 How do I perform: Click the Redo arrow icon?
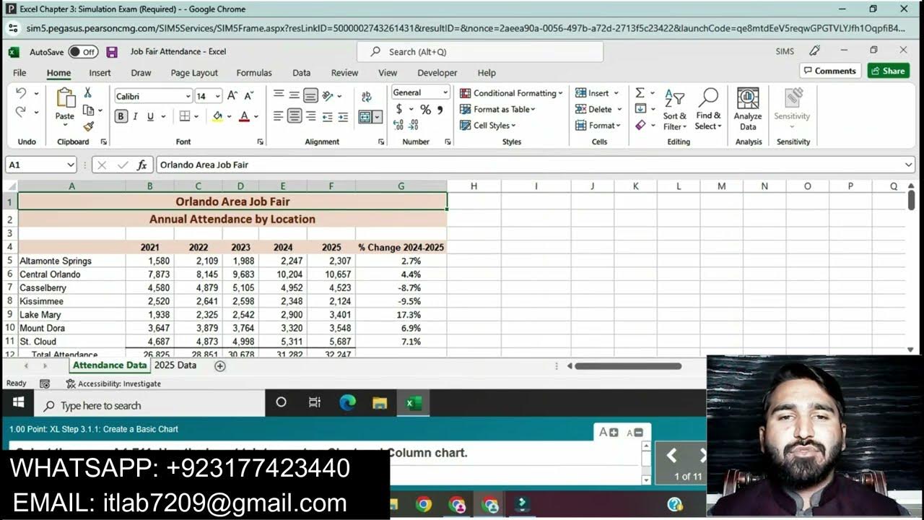point(21,112)
